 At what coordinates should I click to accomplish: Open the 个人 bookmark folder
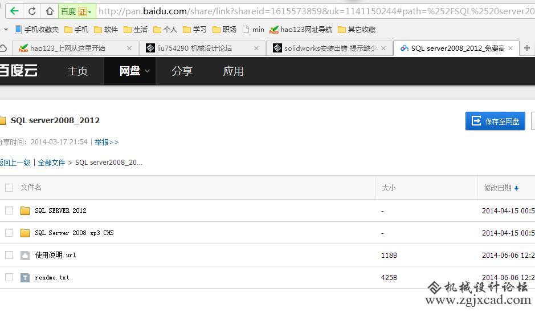[165, 30]
